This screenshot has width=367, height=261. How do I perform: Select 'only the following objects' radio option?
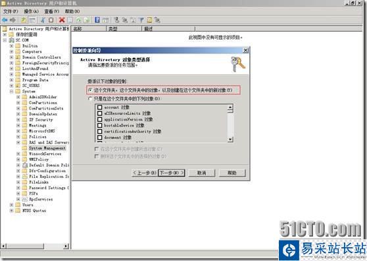(90, 99)
